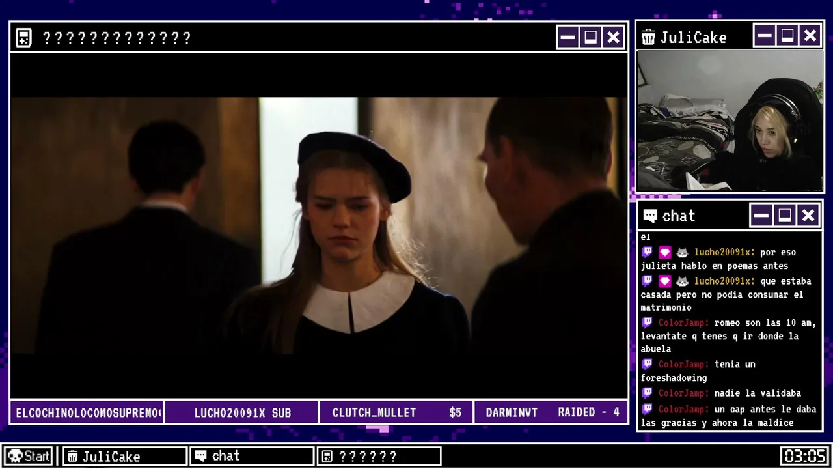The height and width of the screenshot is (469, 833).
Task: Click the "JuliCake" webcam window title text
Action: click(x=693, y=37)
